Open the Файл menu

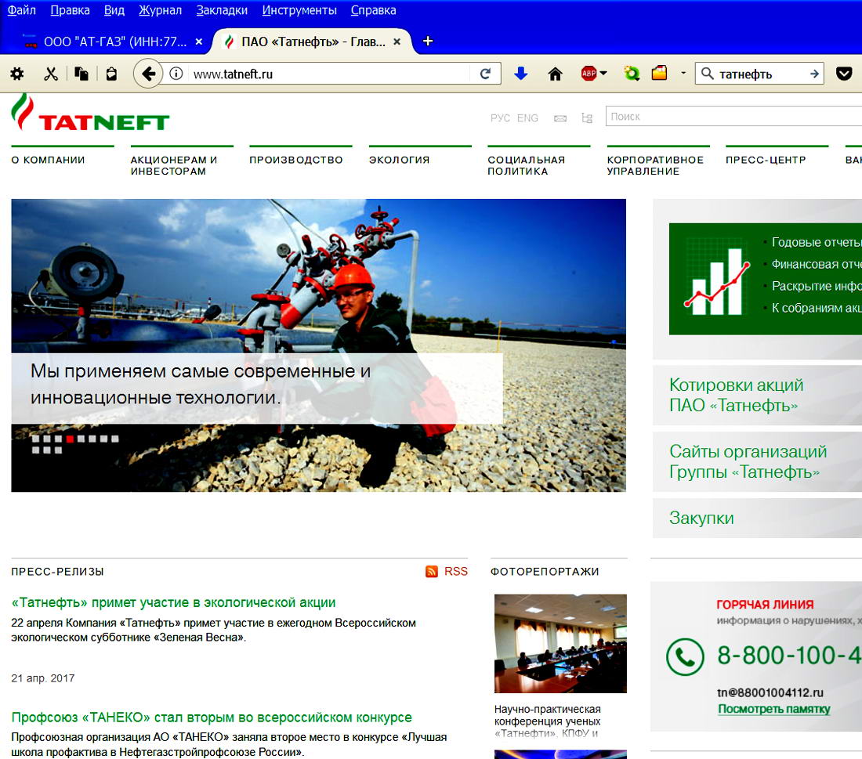tap(21, 10)
